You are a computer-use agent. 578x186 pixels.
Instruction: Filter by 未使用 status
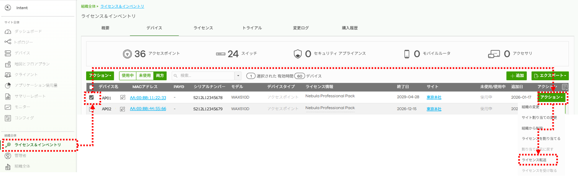point(144,76)
